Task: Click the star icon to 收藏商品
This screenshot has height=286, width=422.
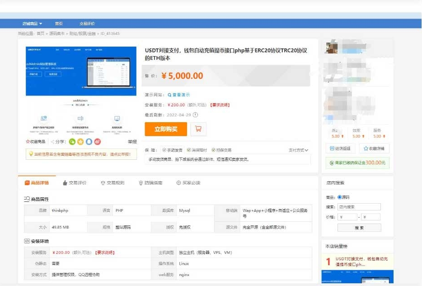Action: [28, 142]
